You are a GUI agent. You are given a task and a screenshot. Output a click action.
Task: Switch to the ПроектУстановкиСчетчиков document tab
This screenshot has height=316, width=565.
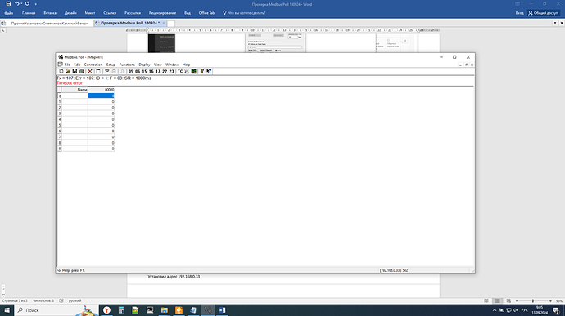(49, 23)
